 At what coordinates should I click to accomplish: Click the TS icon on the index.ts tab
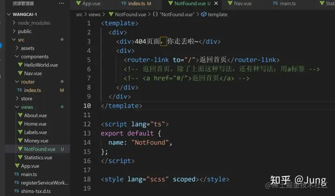click(x=124, y=3)
